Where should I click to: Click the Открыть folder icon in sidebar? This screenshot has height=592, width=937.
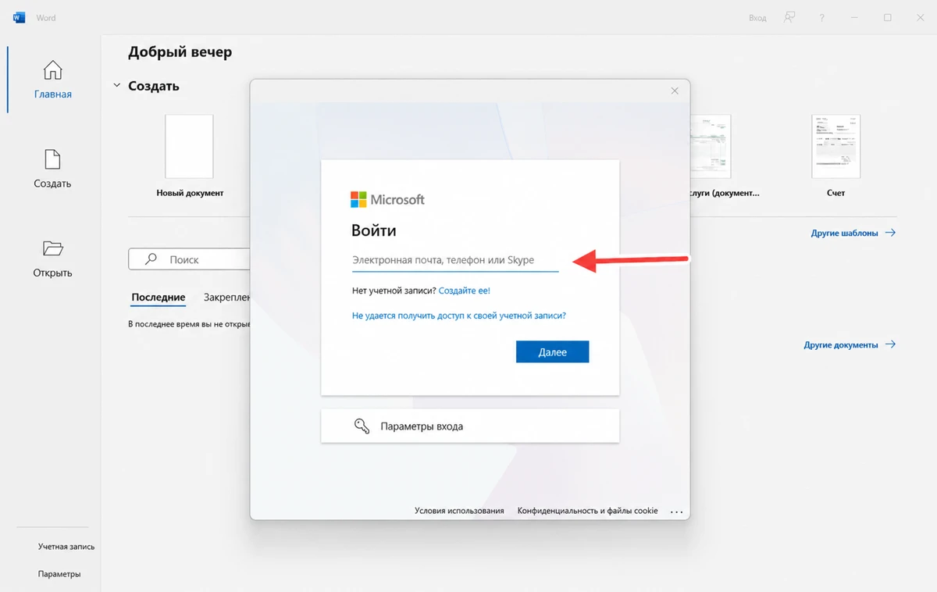(x=52, y=248)
